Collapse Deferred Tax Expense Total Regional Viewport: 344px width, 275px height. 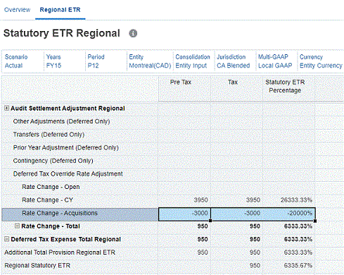(7, 239)
